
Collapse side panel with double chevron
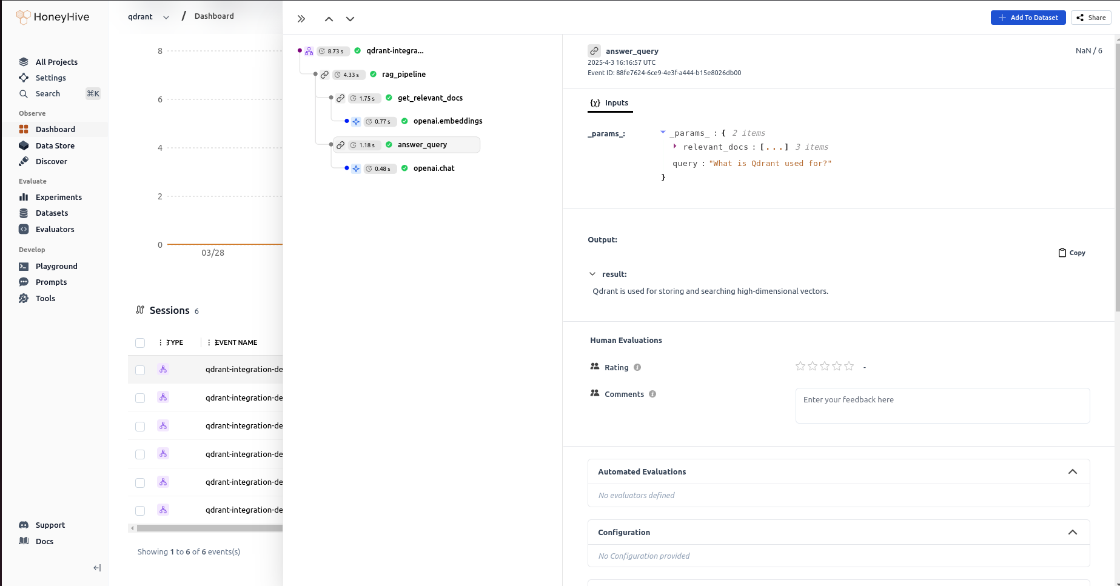301,19
